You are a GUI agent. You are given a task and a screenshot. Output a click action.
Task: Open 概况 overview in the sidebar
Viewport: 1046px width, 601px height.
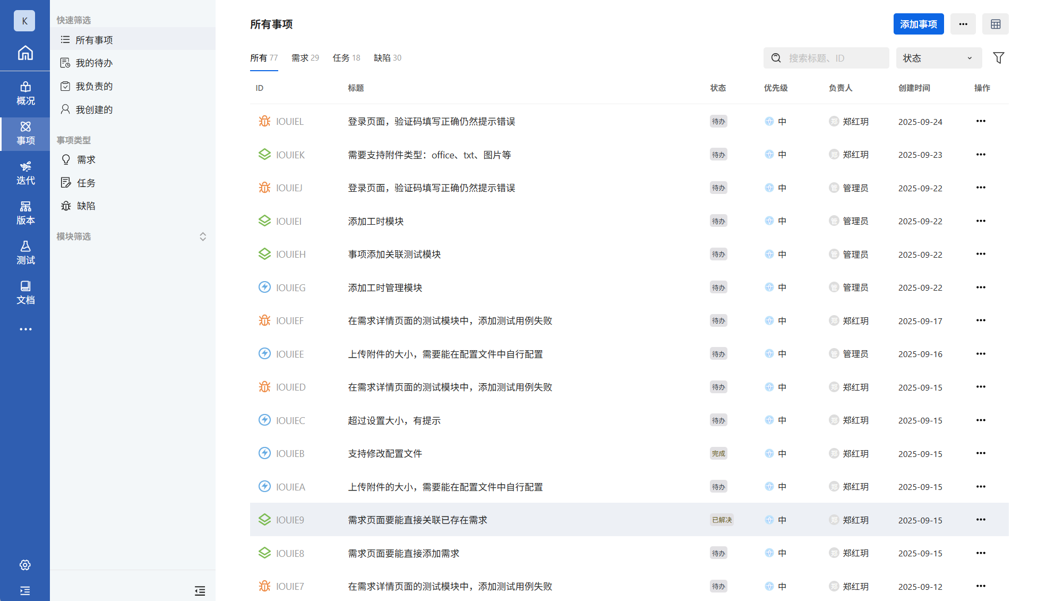click(25, 94)
